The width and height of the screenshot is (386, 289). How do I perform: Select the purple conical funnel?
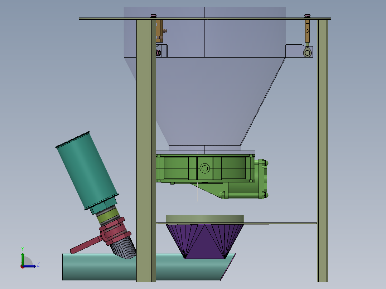[x=205, y=241]
